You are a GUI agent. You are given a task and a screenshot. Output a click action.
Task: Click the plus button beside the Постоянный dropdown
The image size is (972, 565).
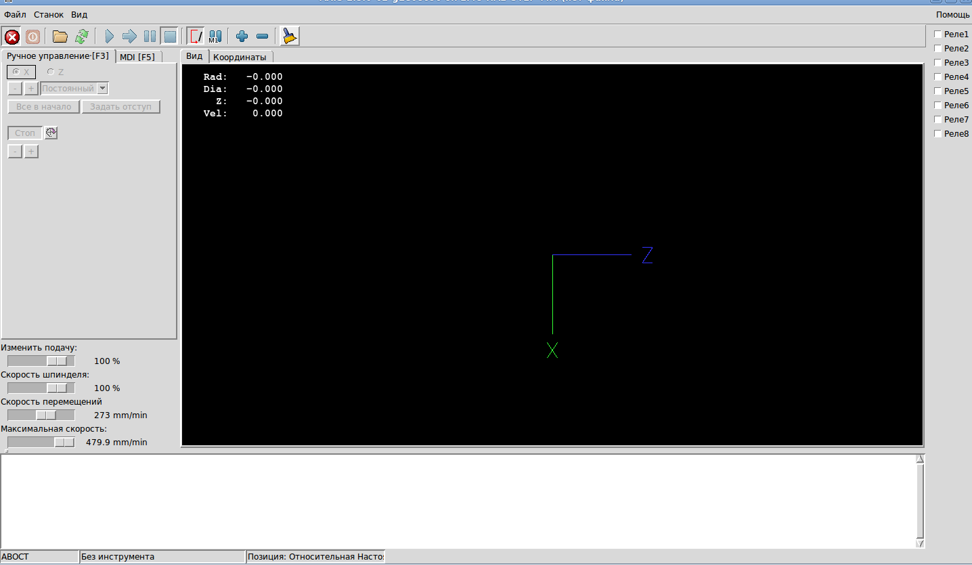click(31, 89)
